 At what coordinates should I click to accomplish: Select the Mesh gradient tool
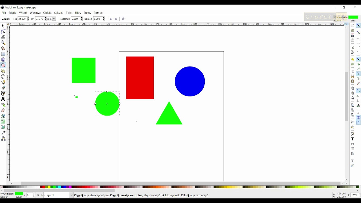[x=3, y=127]
